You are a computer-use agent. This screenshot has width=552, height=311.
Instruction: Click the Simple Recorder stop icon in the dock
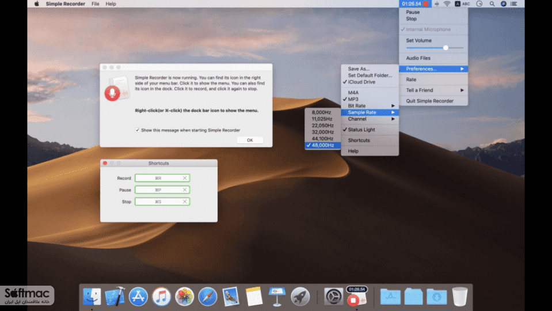point(356,296)
